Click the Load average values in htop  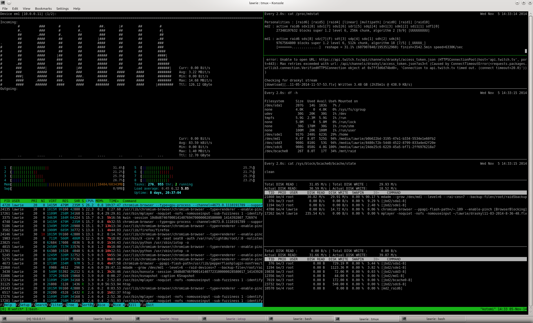pyautogui.click(x=175, y=189)
